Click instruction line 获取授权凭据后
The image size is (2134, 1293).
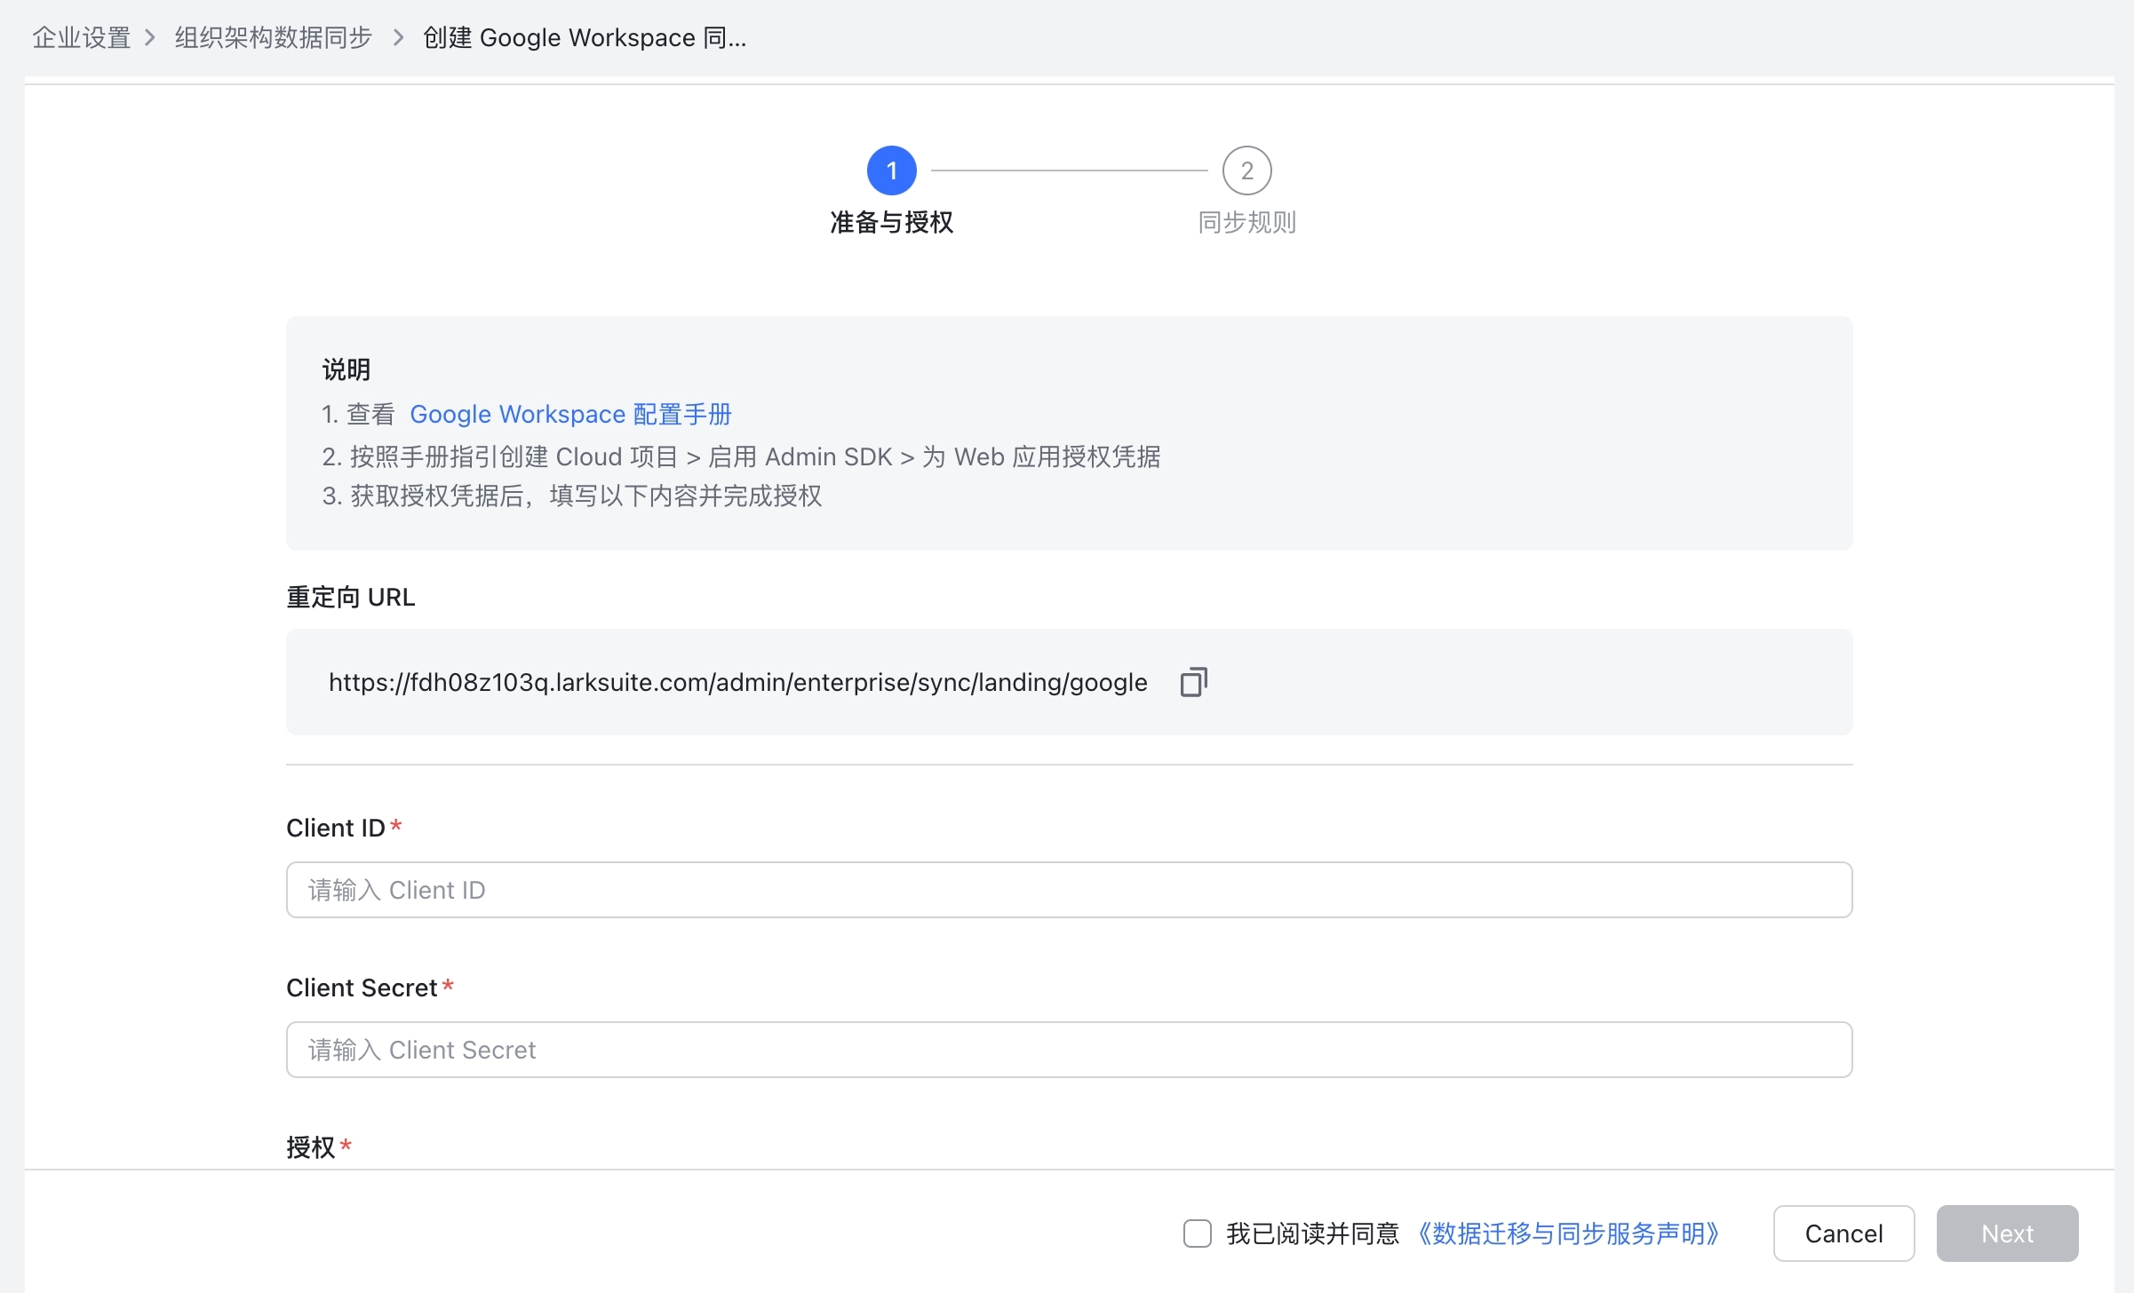point(571,496)
